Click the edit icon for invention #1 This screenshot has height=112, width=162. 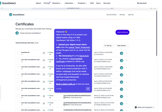click(44, 53)
